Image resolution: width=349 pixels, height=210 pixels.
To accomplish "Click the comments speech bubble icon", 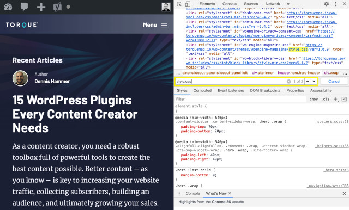I will coord(24,7).
